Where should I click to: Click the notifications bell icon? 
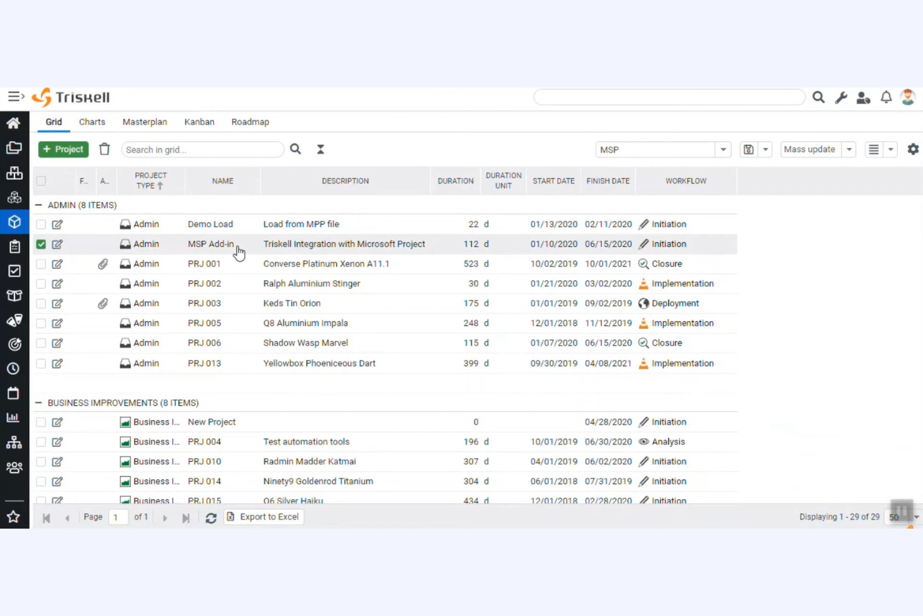click(886, 97)
